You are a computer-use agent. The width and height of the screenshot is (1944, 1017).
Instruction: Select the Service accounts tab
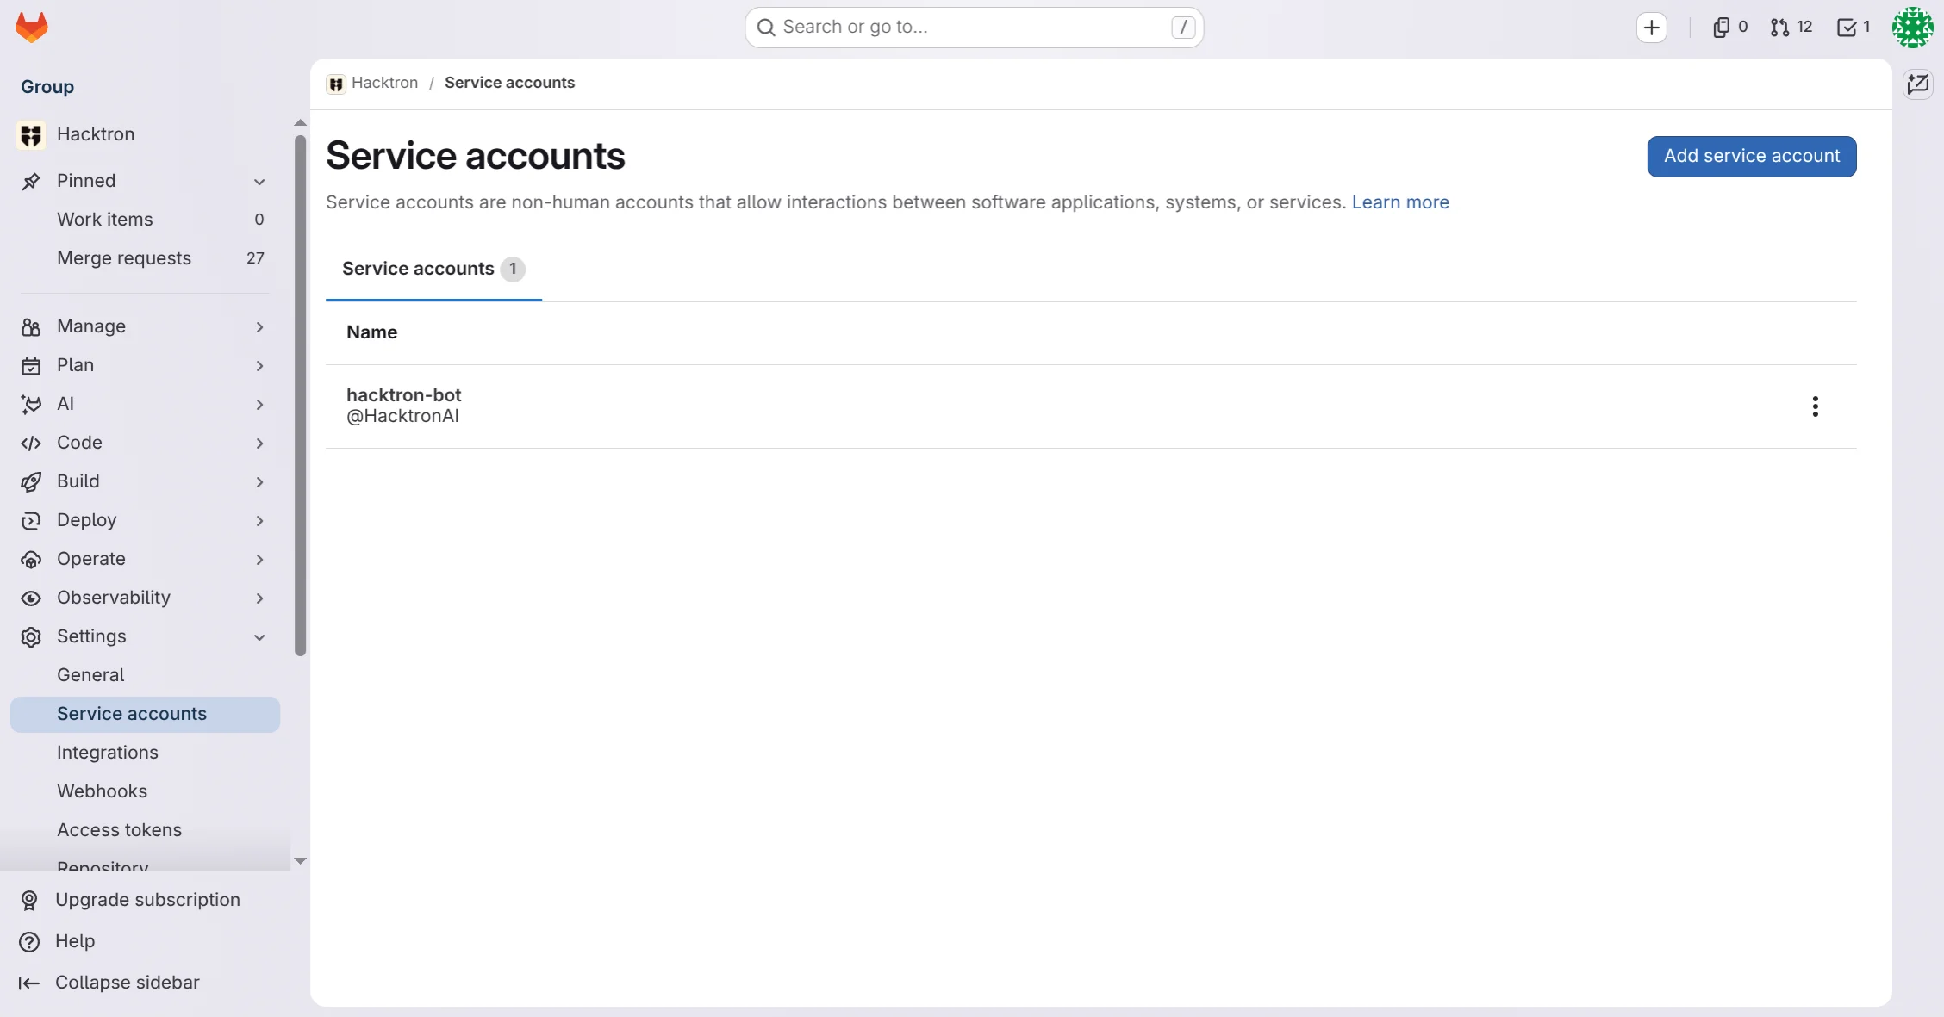click(433, 269)
